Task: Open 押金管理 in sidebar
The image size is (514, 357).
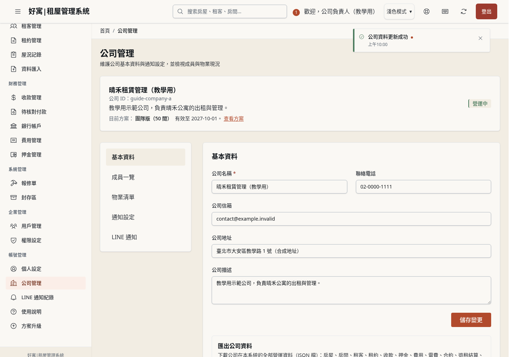Action: pos(46,155)
